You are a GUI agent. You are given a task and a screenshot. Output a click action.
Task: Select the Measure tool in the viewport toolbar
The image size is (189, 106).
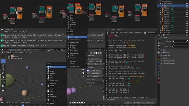pyautogui.click(x=3, y=86)
